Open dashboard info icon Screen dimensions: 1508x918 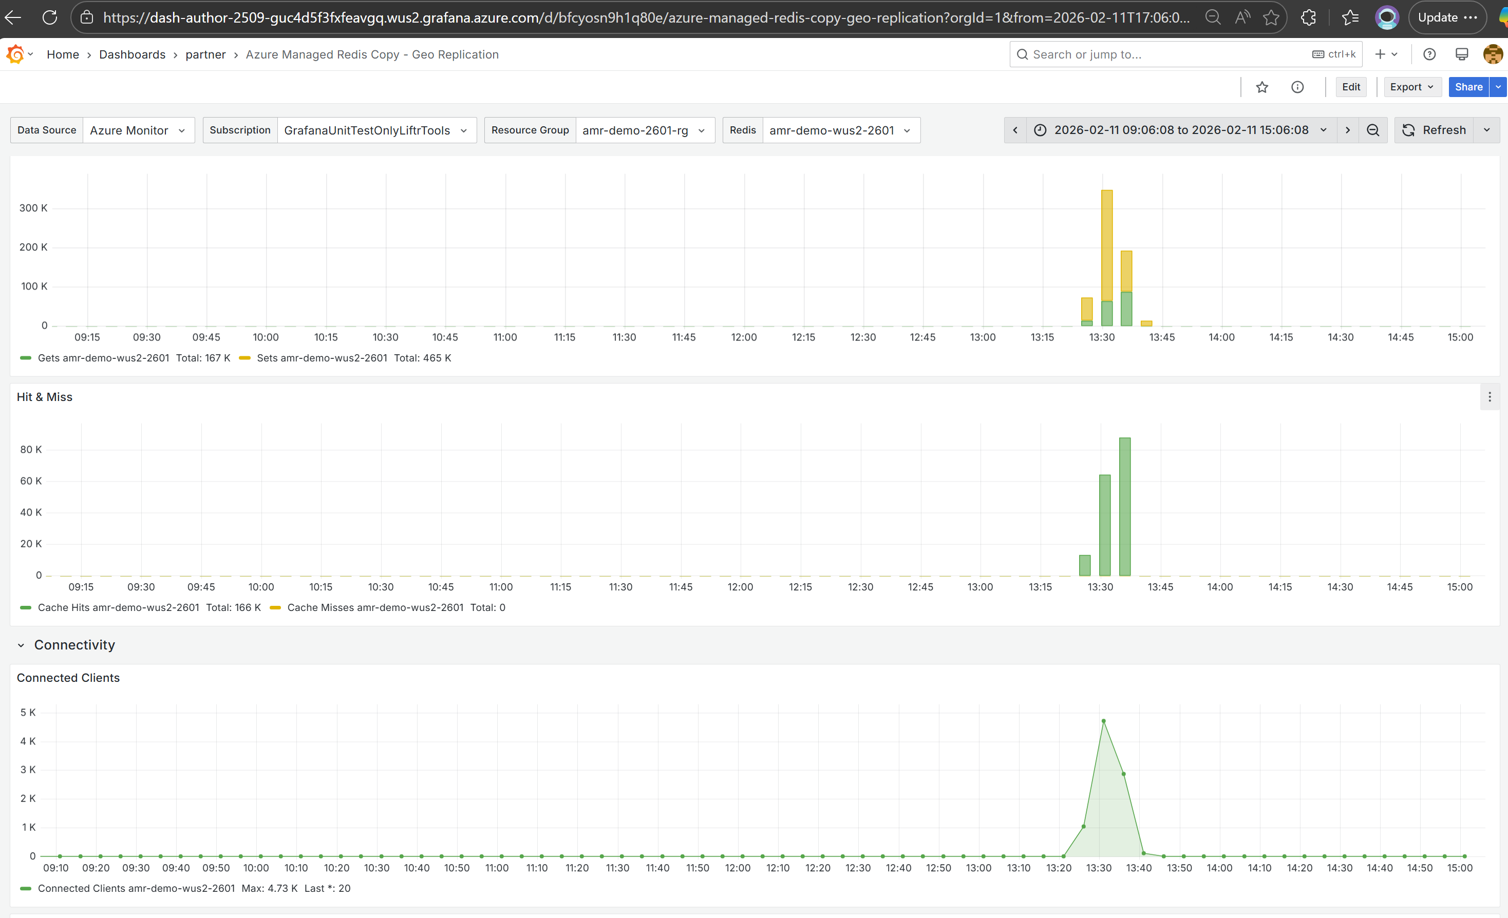point(1297,87)
